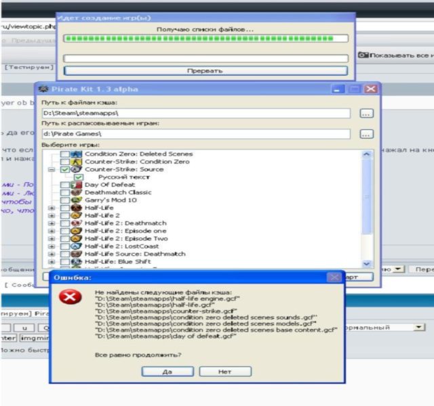This screenshot has width=434, height=406.
Task: Click the Half-Life 2: Episode one icon
Action: coord(76,231)
